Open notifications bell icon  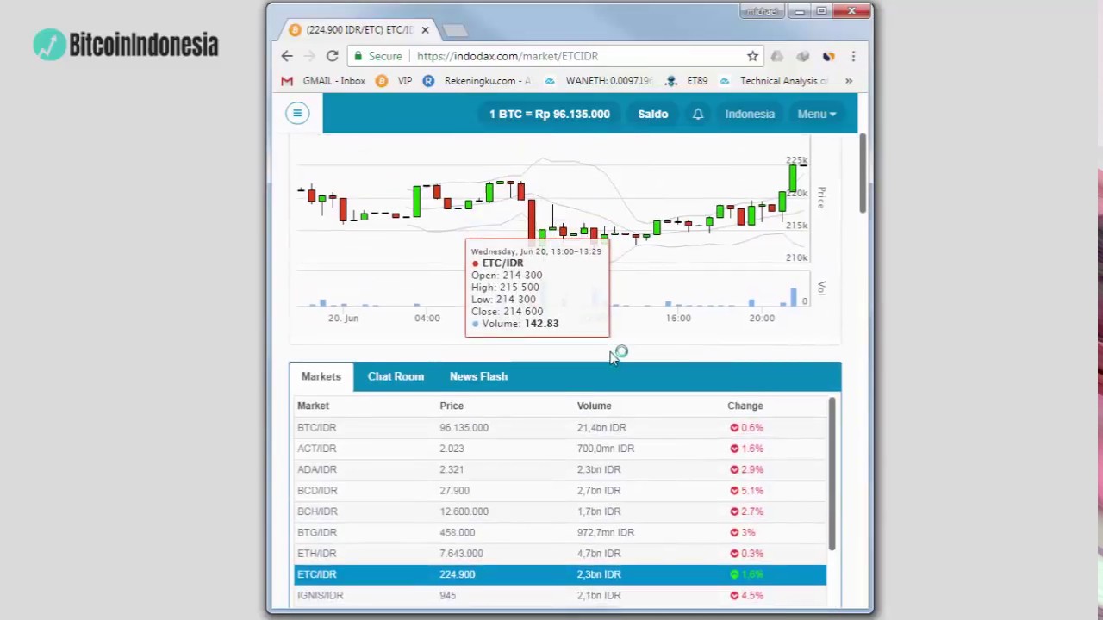coord(698,114)
